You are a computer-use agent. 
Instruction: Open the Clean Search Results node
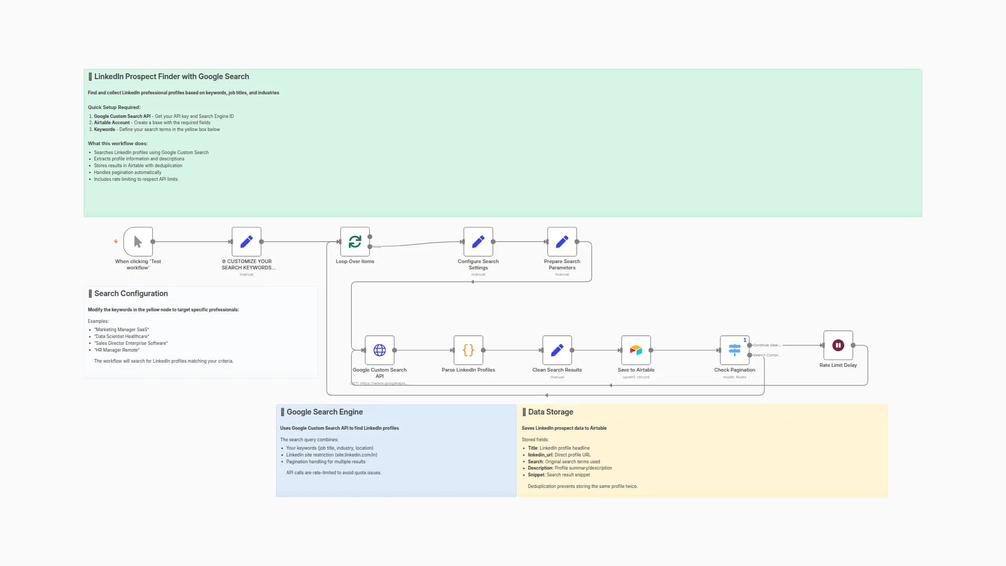[556, 350]
